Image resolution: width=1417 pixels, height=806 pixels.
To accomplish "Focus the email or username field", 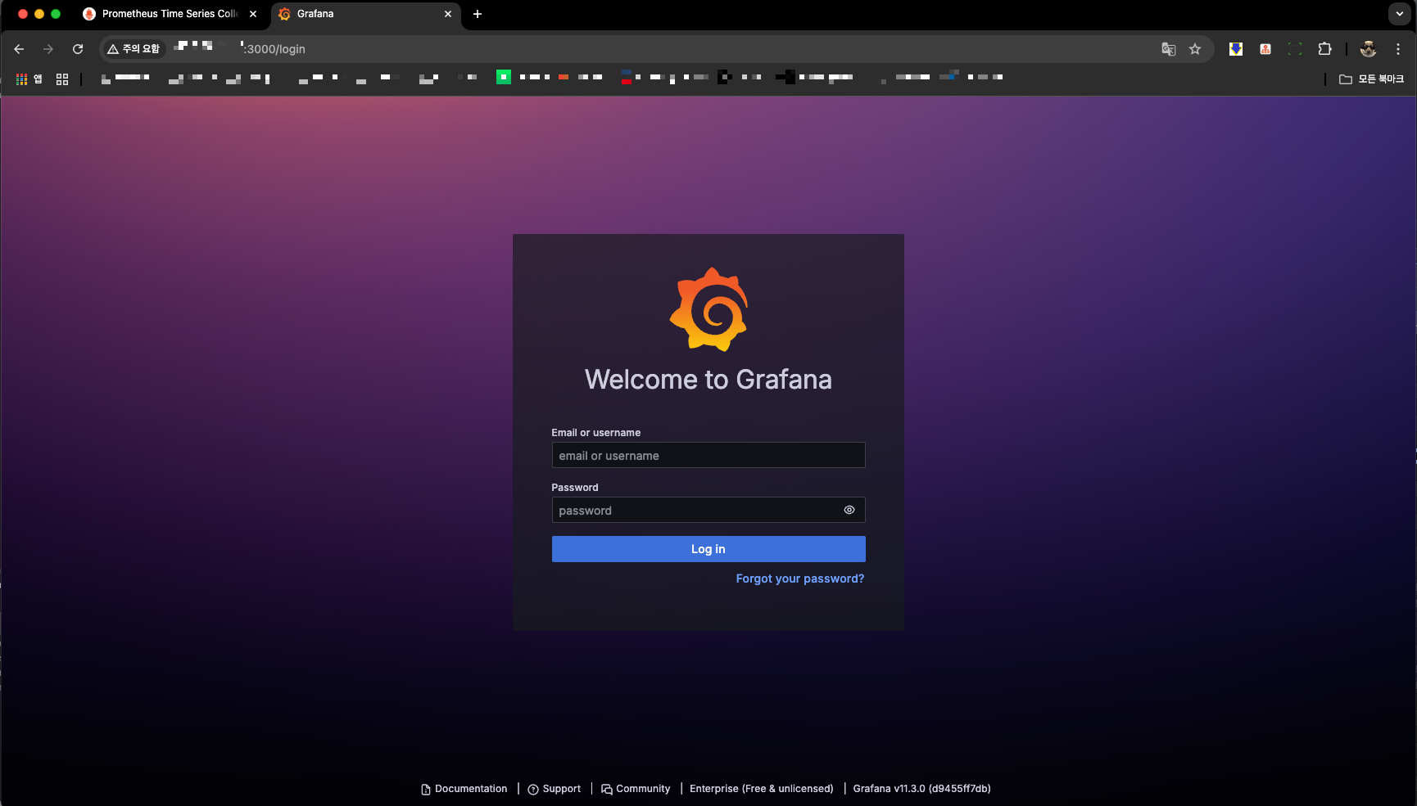I will (x=708, y=456).
